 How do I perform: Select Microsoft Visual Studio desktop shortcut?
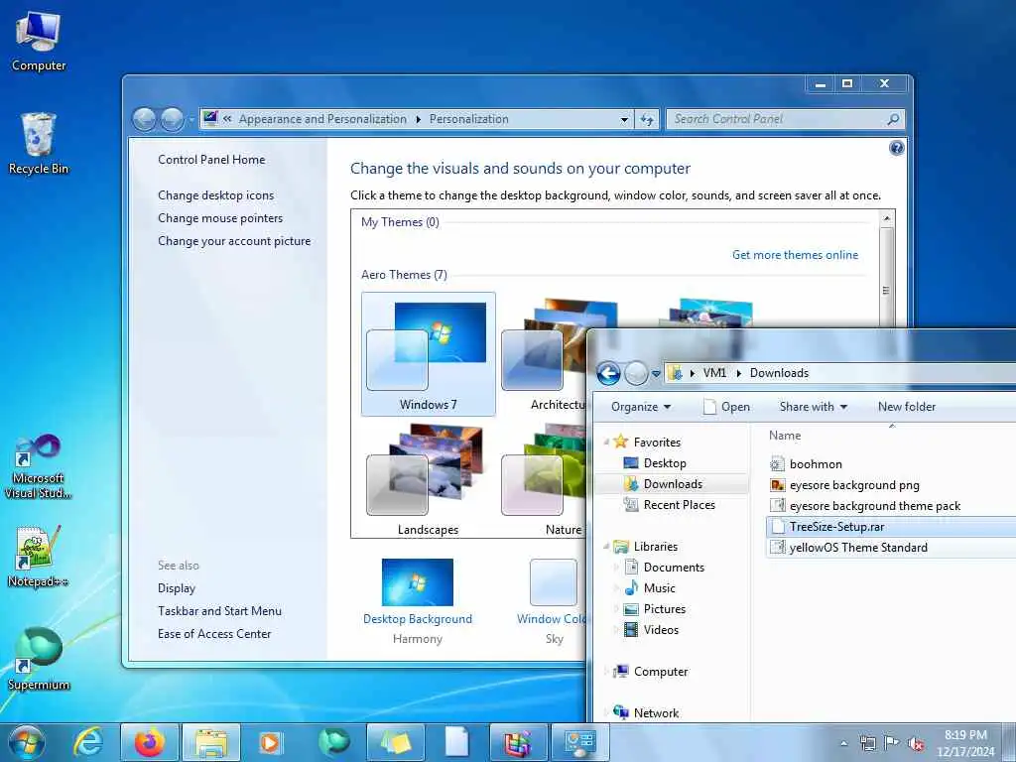click(39, 466)
